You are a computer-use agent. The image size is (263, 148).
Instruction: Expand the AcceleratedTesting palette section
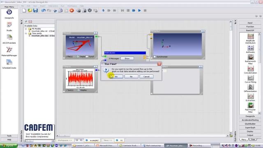pos(250,120)
